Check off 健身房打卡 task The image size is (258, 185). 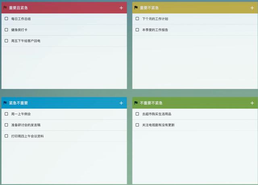click(x=6, y=30)
